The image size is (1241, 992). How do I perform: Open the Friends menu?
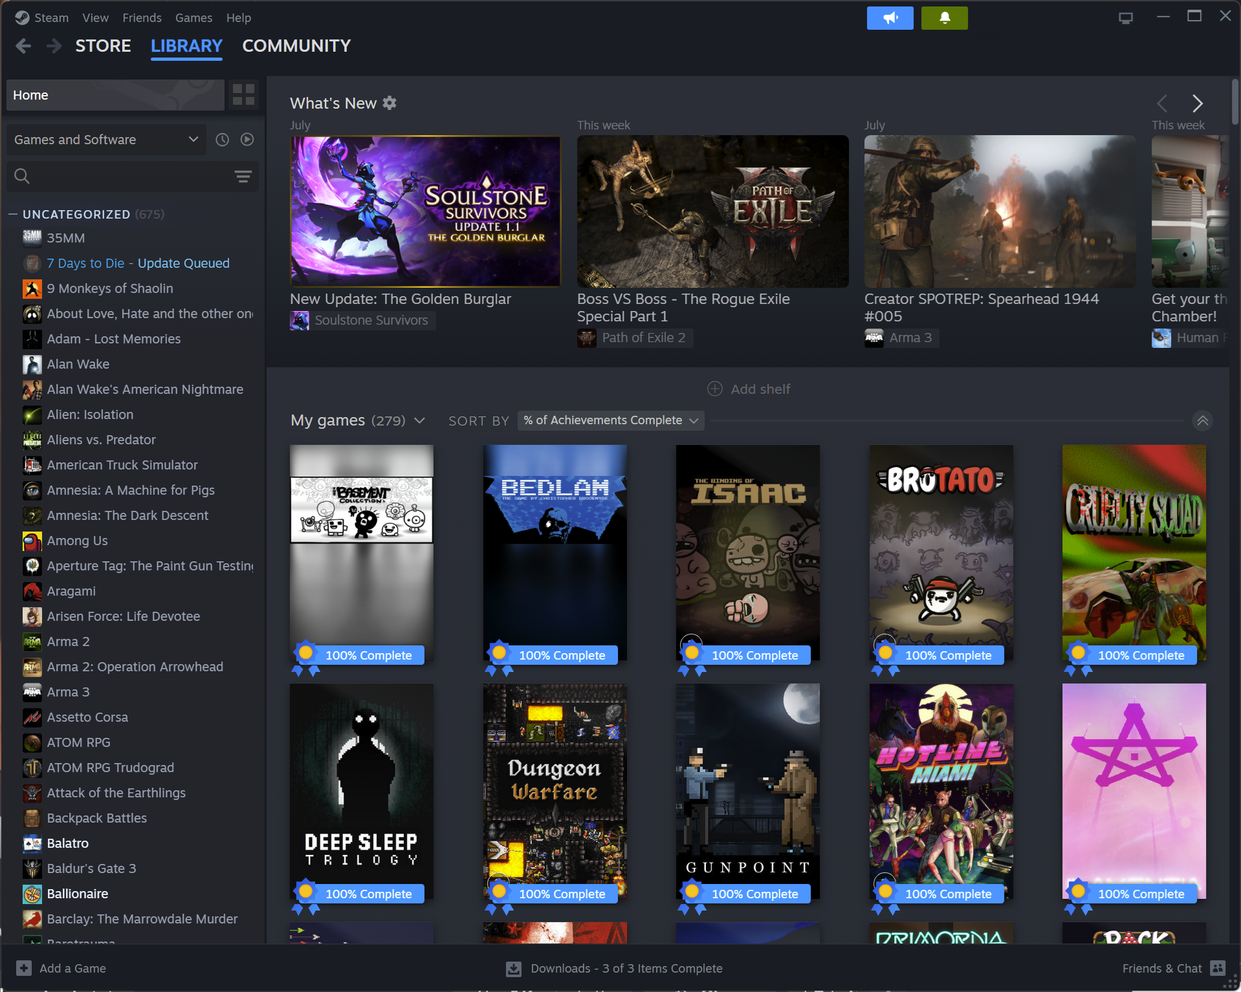[142, 18]
